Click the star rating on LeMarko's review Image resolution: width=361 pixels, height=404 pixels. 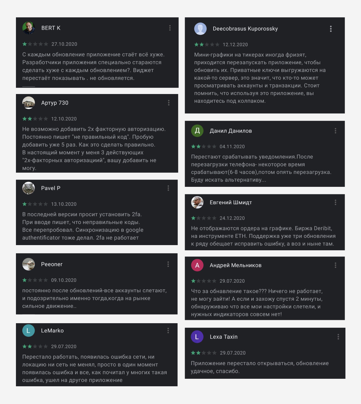35,346
